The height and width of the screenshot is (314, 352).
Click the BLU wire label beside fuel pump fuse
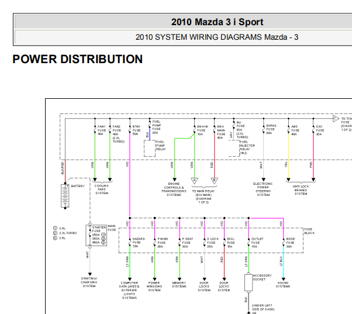(x=147, y=134)
